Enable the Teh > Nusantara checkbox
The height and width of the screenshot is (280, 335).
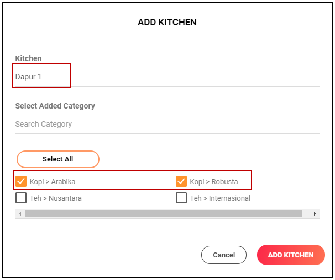(x=21, y=198)
